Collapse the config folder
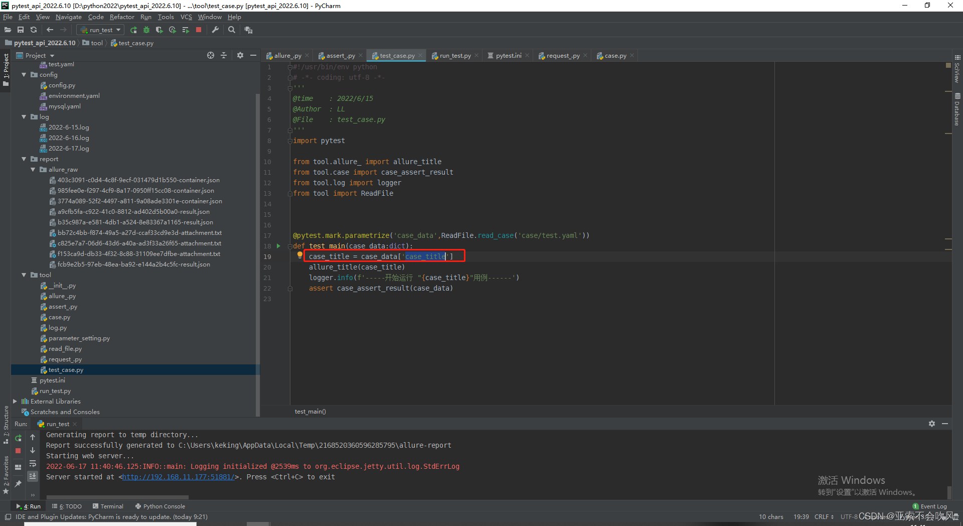 [24, 75]
